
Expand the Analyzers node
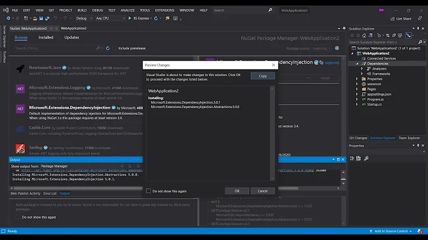(362, 69)
